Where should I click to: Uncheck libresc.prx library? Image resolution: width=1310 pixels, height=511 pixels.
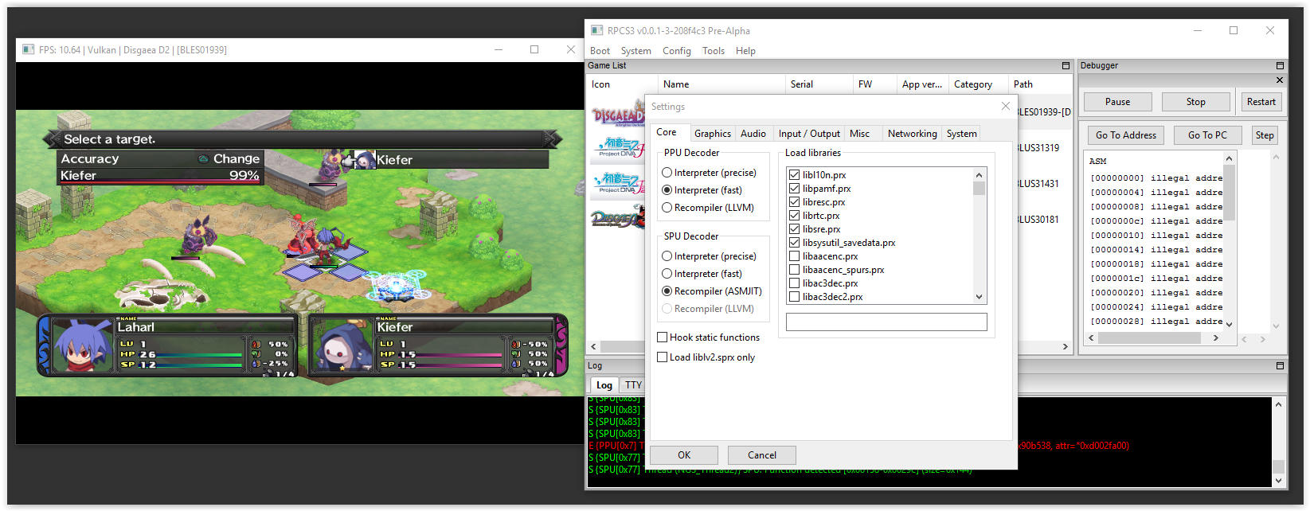point(794,202)
